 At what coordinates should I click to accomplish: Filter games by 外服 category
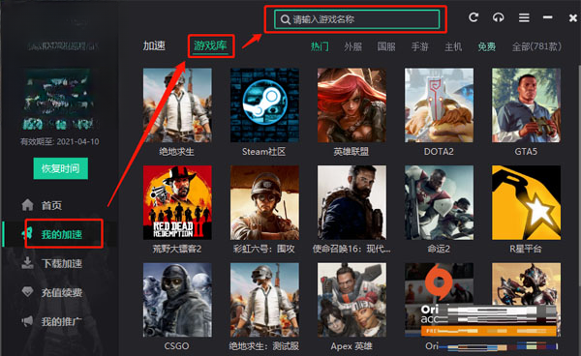coord(352,46)
